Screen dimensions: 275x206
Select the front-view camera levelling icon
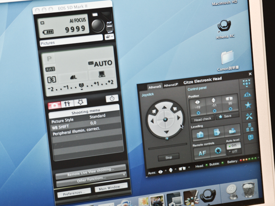click(200, 135)
